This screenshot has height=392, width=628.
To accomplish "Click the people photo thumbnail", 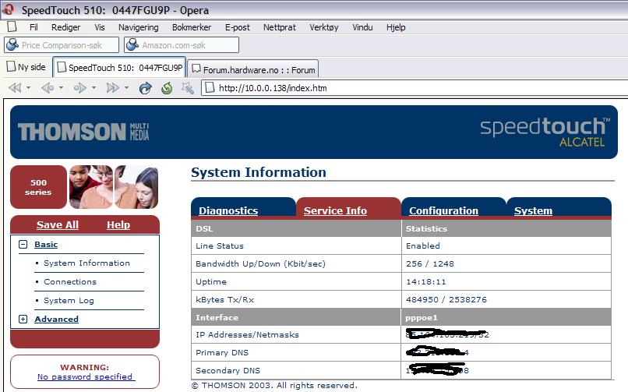I will (x=114, y=187).
